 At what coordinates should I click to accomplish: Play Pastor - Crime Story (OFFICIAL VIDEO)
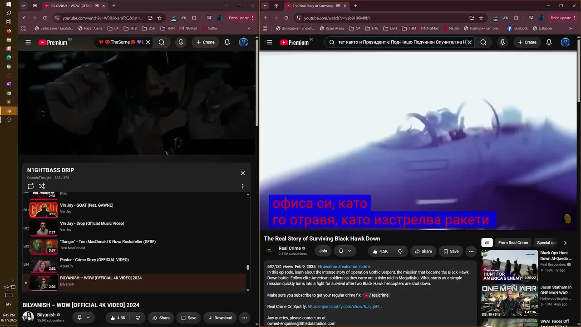[x=135, y=264]
